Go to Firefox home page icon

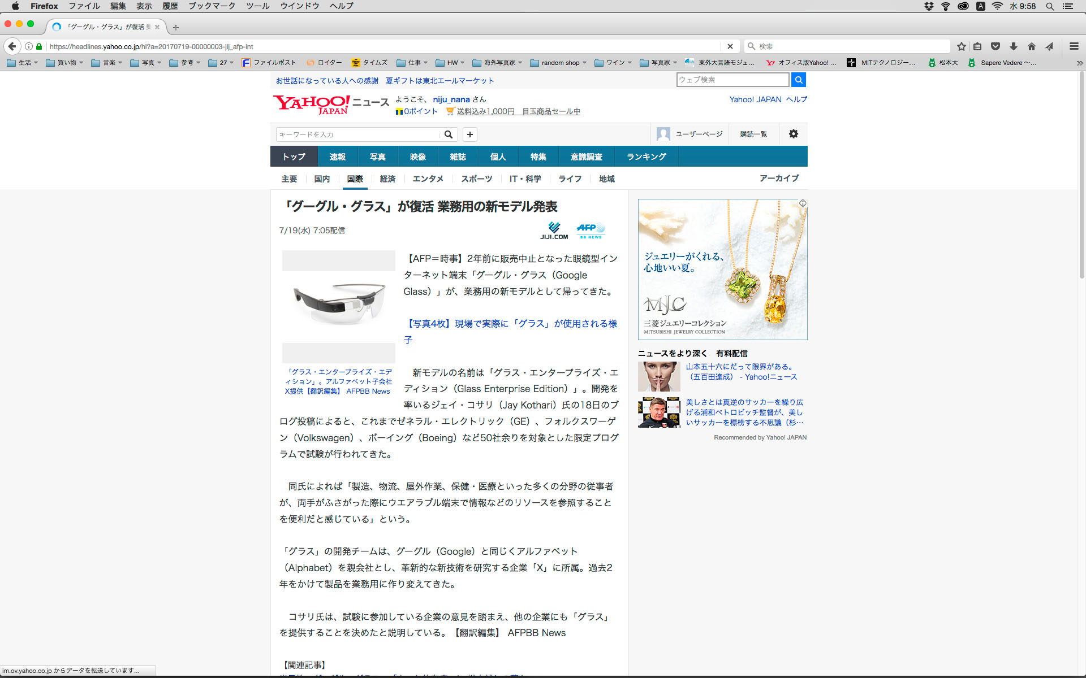coord(1032,46)
